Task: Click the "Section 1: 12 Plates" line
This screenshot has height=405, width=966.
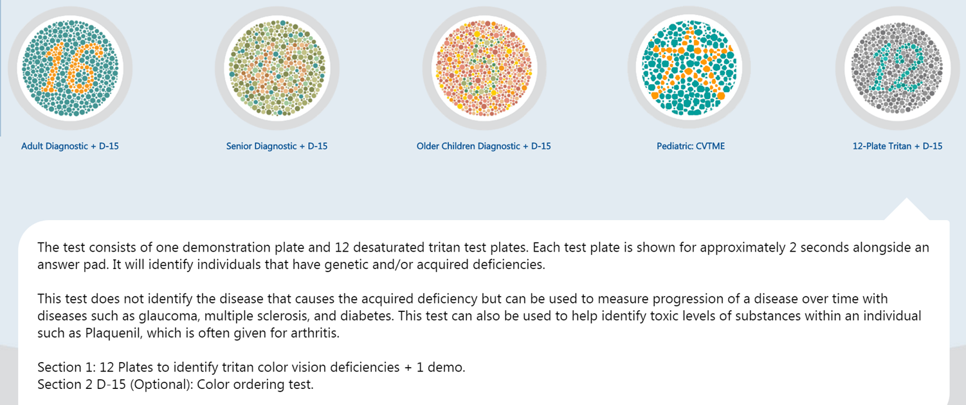Action: 251,367
